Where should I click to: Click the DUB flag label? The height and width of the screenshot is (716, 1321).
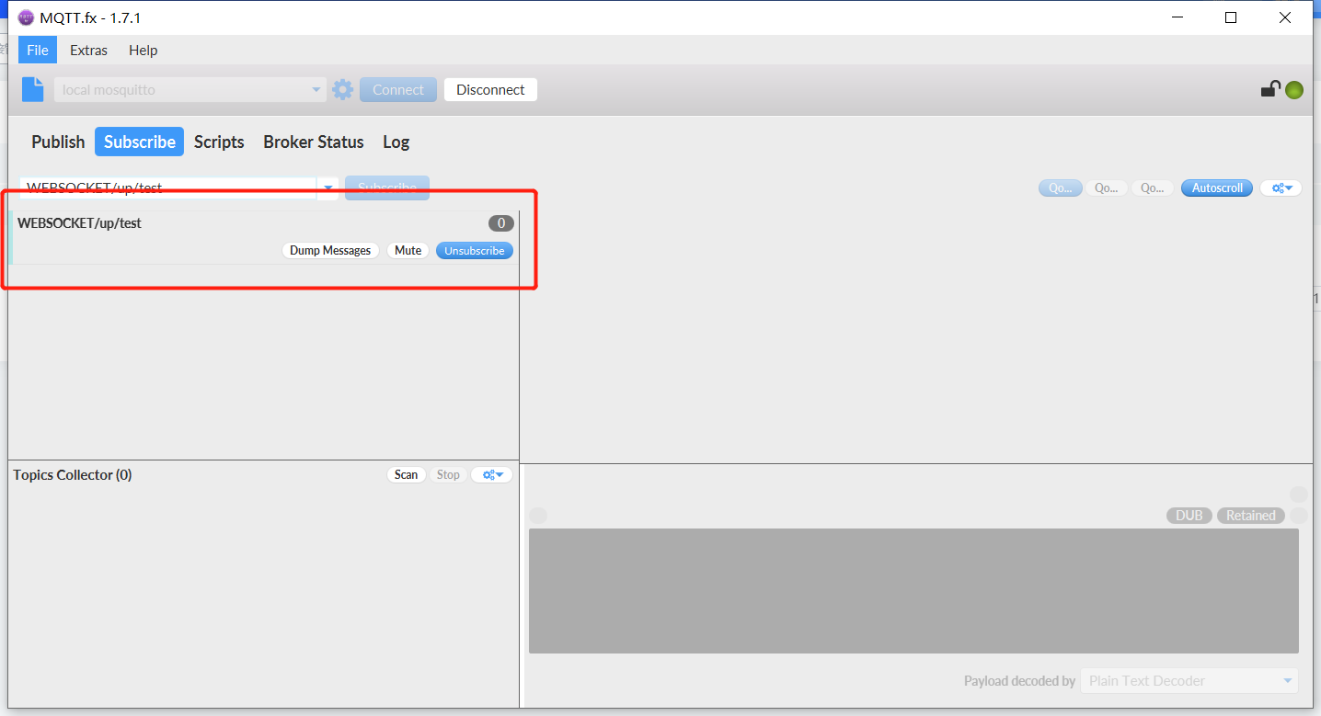pyautogui.click(x=1189, y=515)
